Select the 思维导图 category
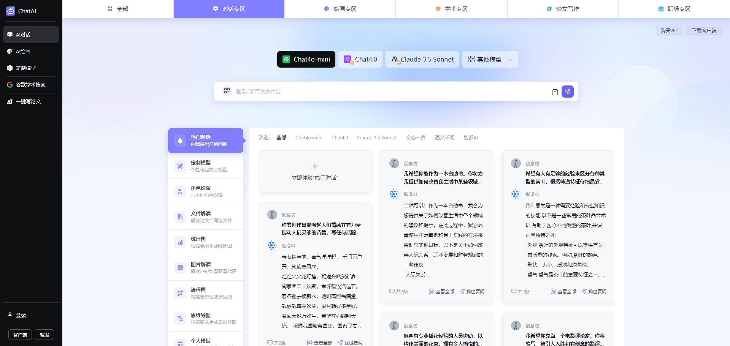Viewport: 730px width, 346px height. [206, 319]
